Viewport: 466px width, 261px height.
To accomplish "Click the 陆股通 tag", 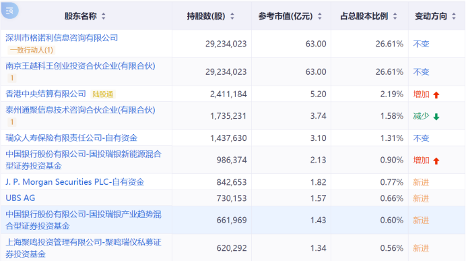I will click(103, 94).
